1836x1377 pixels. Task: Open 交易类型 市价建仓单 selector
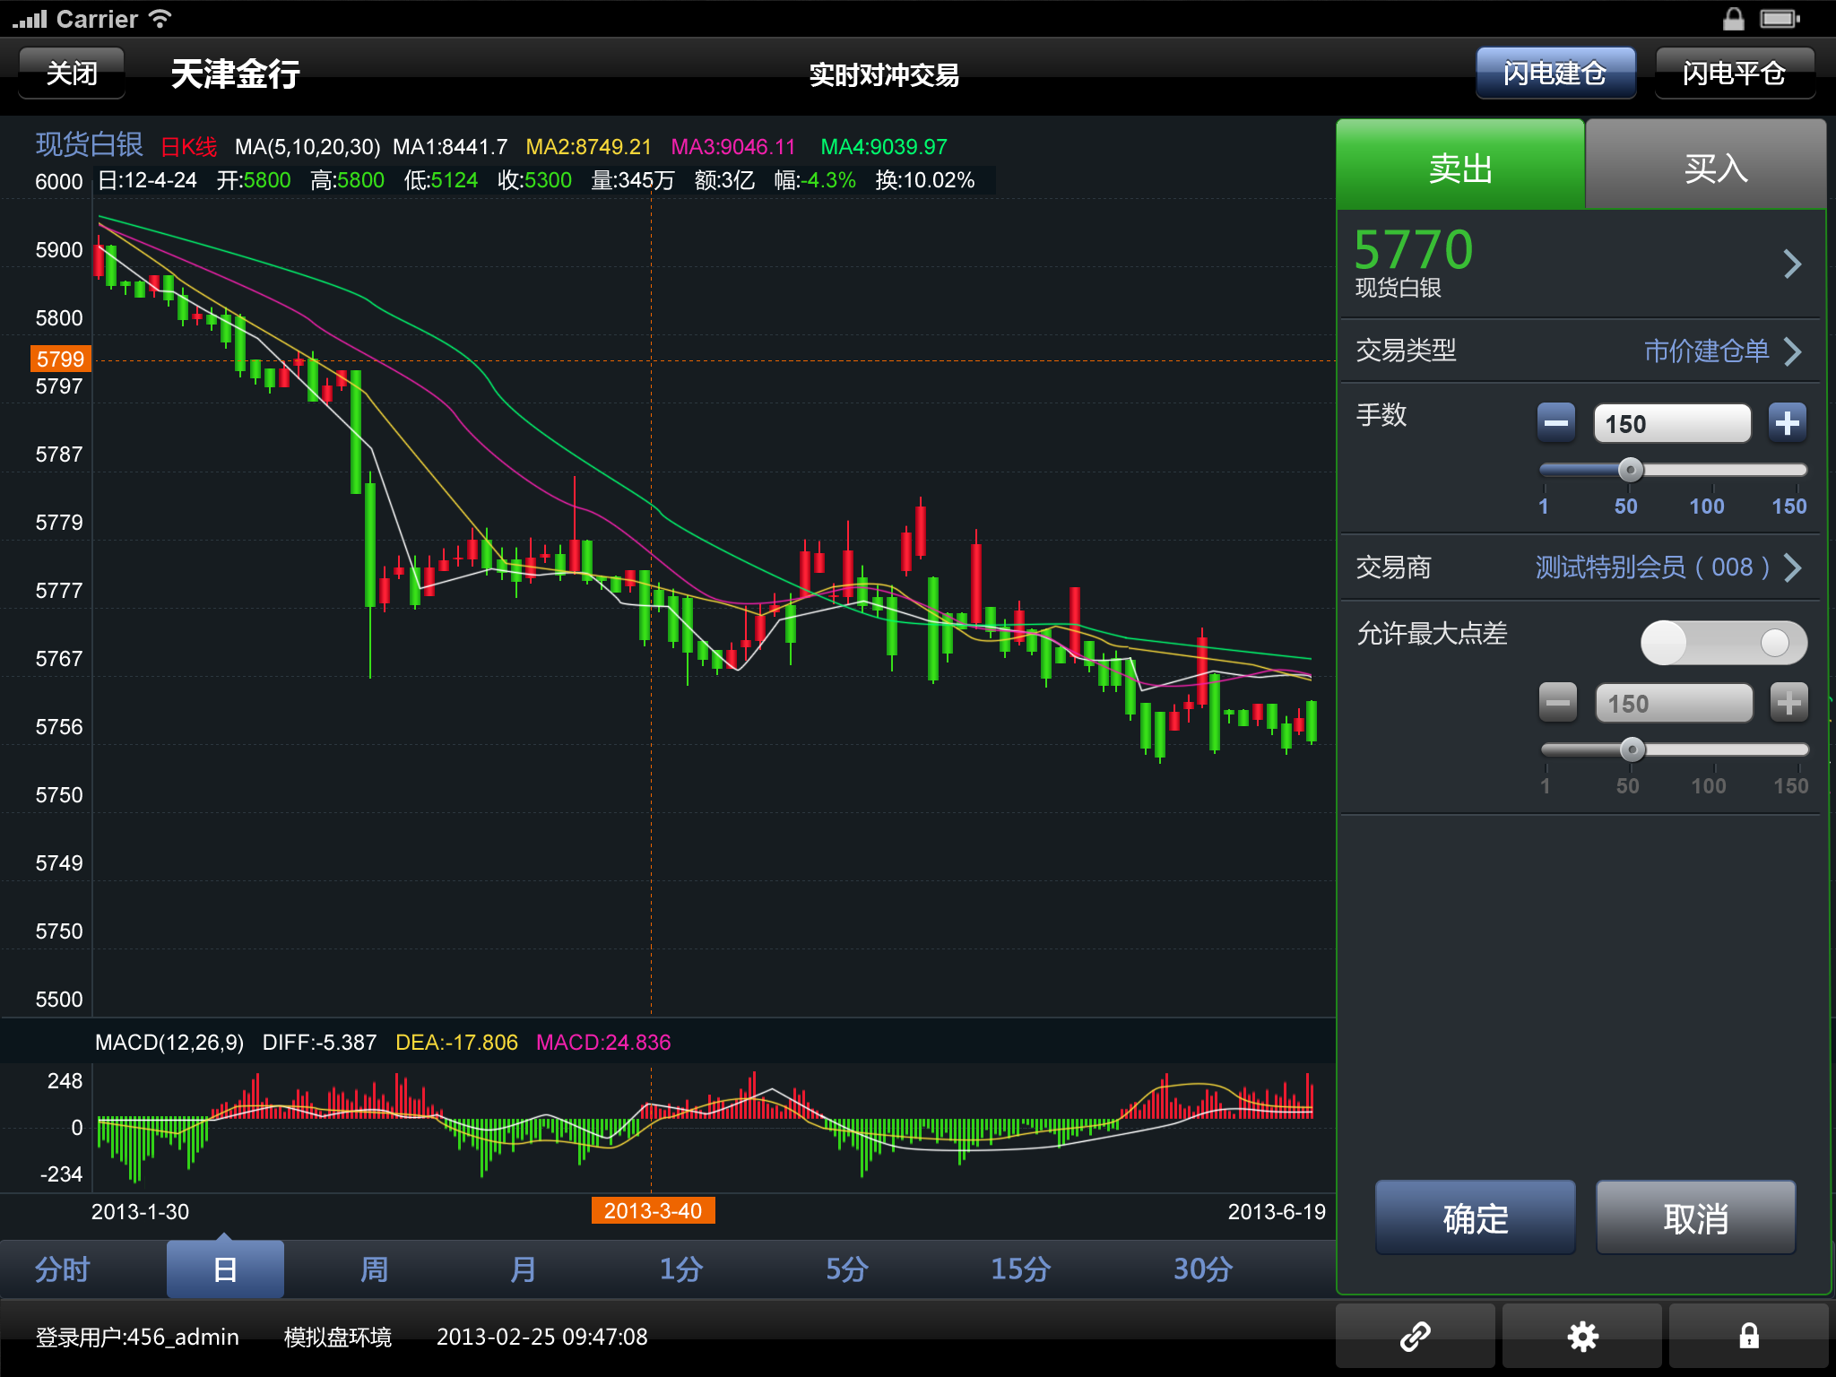(x=1580, y=351)
